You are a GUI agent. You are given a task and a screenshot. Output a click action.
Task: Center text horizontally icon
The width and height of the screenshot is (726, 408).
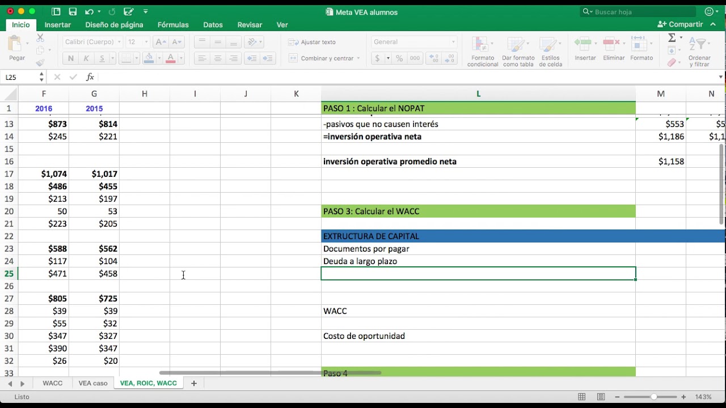coord(218,58)
